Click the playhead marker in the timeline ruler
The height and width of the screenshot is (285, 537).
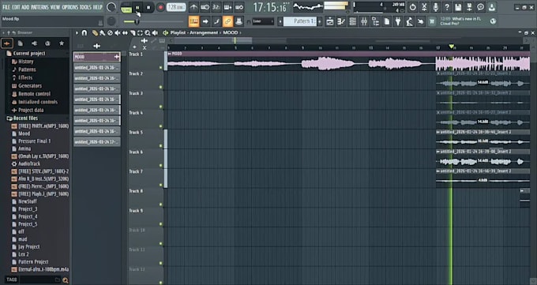tap(452, 47)
